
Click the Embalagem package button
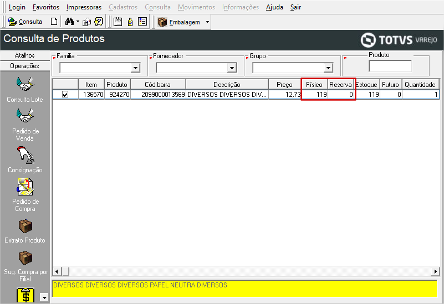pos(179,22)
